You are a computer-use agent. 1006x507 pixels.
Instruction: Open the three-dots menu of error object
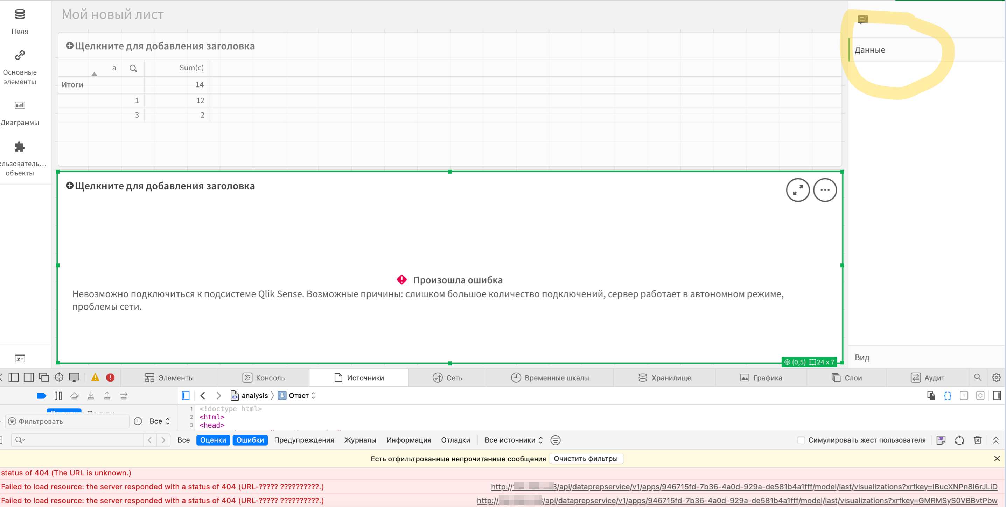(825, 190)
